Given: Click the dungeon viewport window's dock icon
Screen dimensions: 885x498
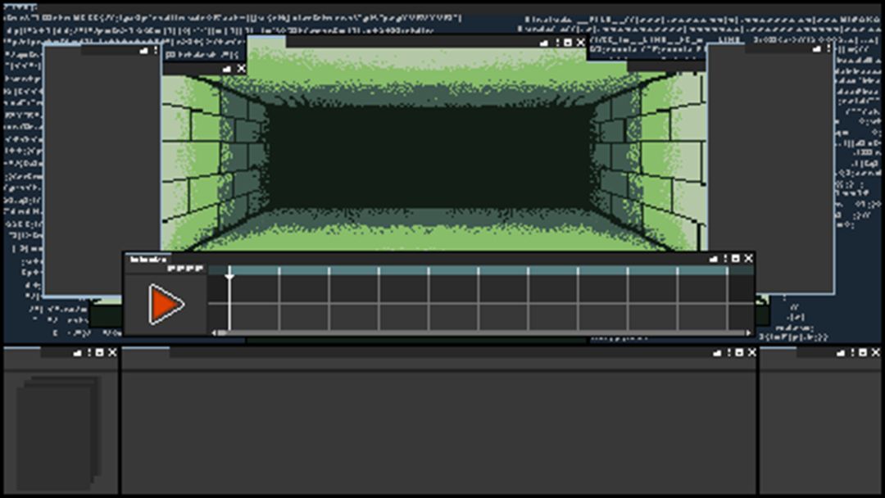Looking at the screenshot, I should pyautogui.click(x=544, y=43).
